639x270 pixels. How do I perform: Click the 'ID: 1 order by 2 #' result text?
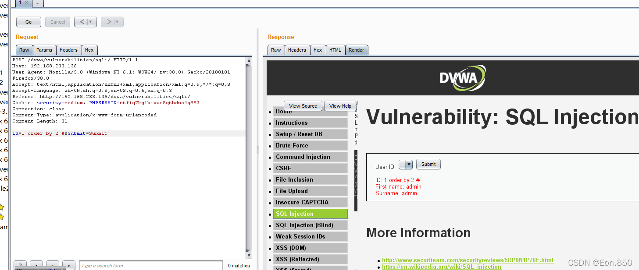click(x=398, y=180)
